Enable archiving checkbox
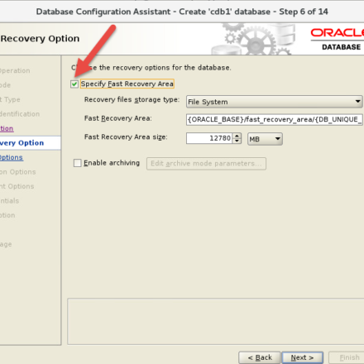 (x=78, y=163)
